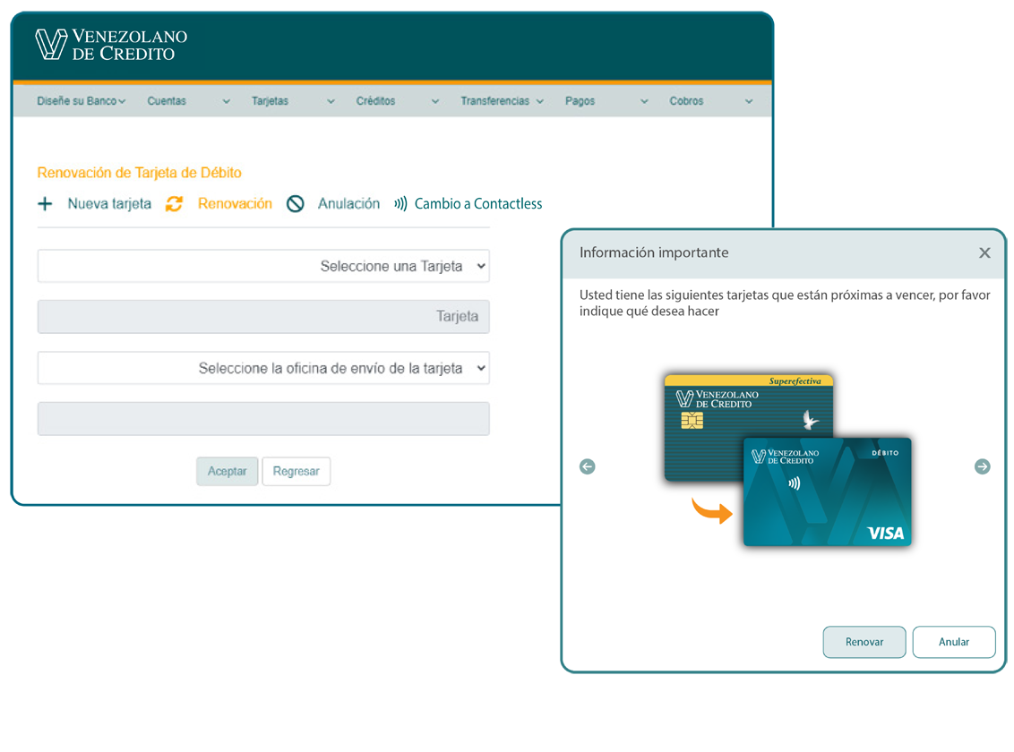This screenshot has height=752, width=1014.
Task: Go to next card with right arrow
Action: click(983, 466)
